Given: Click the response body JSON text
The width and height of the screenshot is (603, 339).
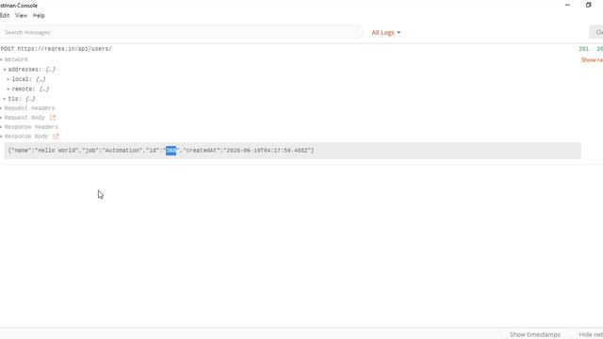Looking at the screenshot, I should [161, 151].
